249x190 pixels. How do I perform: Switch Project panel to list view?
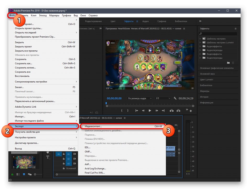click(x=18, y=174)
